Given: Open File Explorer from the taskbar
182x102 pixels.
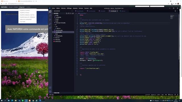Looking at the screenshot, I should click(16, 101).
